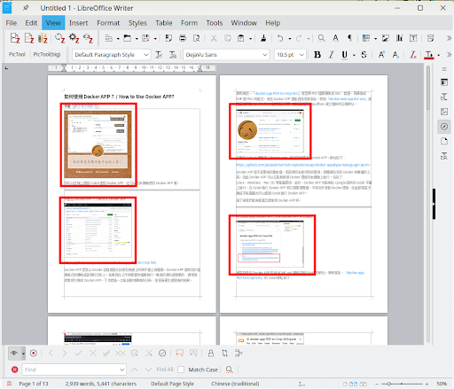Click Accept All tracked changes icon

point(106,353)
